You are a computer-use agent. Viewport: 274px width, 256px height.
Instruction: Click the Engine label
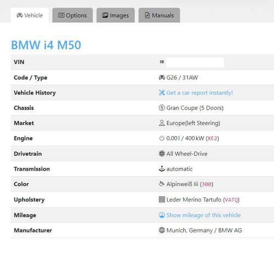click(23, 138)
